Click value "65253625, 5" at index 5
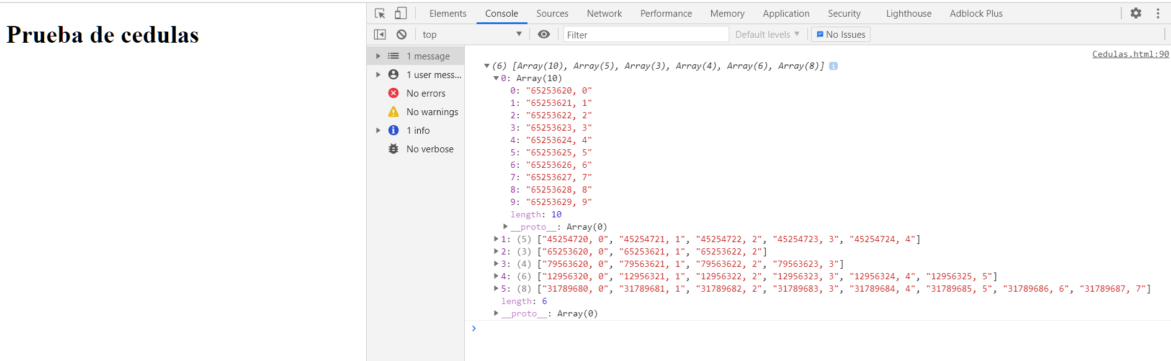Viewport: 1171px width, 361px height. click(559, 152)
